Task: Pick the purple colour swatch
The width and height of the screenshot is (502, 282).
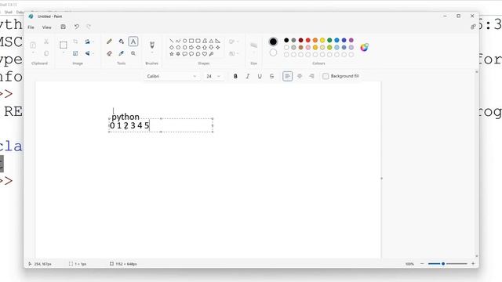Action: click(351, 40)
